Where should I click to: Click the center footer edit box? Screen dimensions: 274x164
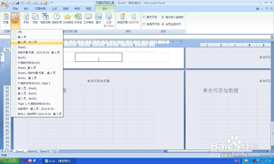99,57
